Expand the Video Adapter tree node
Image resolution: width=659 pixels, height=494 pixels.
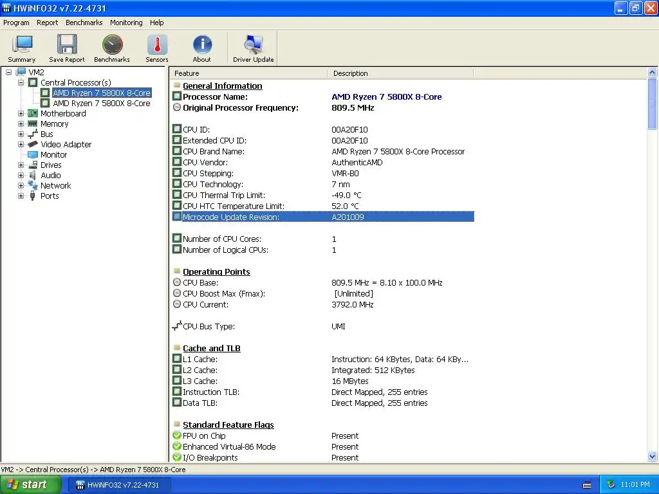coord(21,145)
